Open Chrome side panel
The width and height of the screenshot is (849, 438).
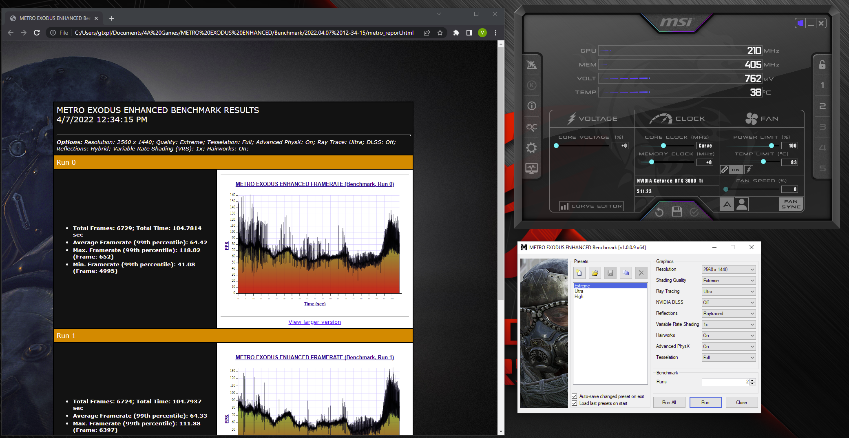(x=469, y=33)
